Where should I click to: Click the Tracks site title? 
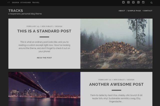pos(15,11)
